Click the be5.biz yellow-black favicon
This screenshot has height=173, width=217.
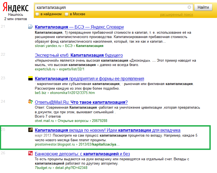click(30, 78)
